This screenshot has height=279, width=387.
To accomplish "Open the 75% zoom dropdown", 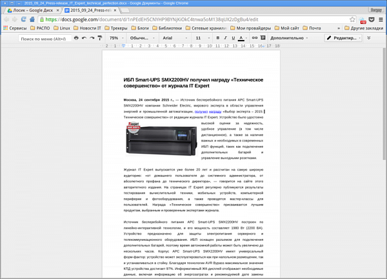I will click(117, 38).
